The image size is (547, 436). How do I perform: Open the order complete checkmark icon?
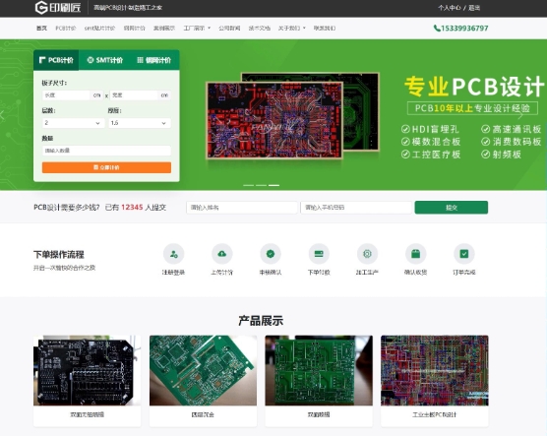pos(464,254)
